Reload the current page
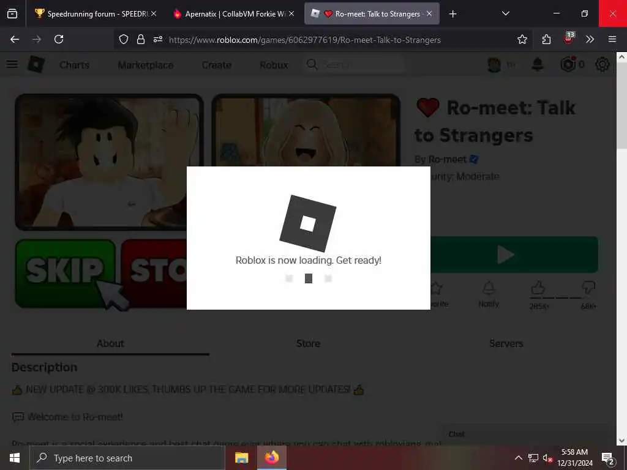627x470 pixels. tap(59, 39)
